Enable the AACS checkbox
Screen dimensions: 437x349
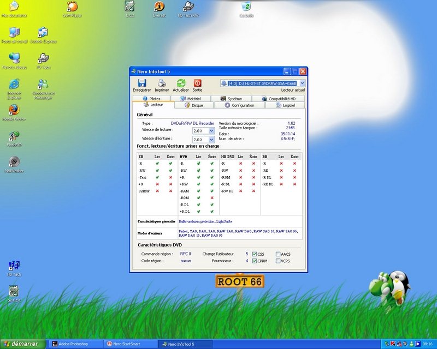(x=278, y=254)
